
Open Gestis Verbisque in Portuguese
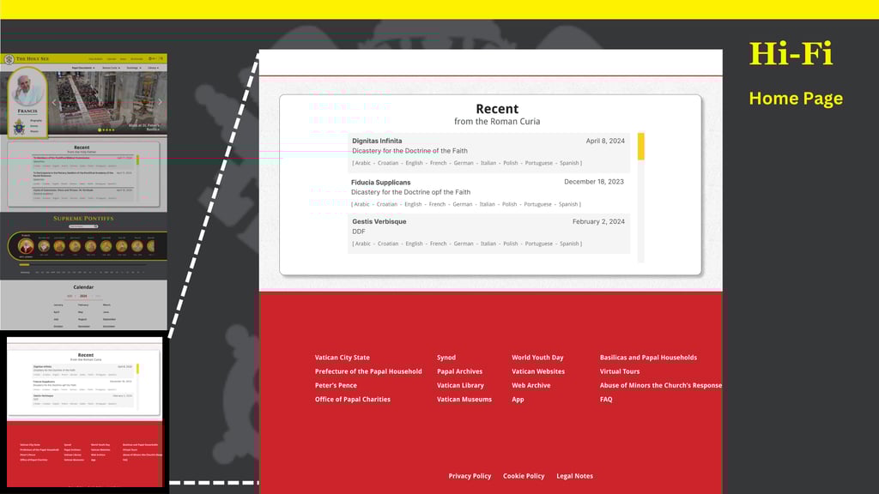(x=539, y=244)
